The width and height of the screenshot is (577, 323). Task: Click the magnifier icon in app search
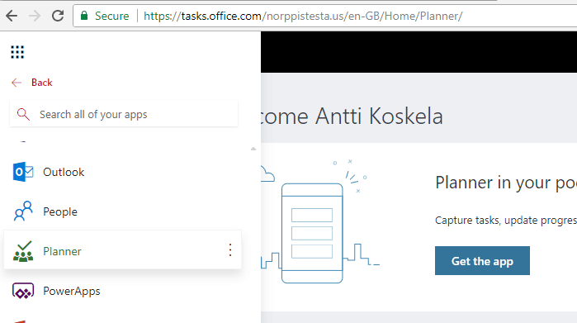click(x=23, y=114)
